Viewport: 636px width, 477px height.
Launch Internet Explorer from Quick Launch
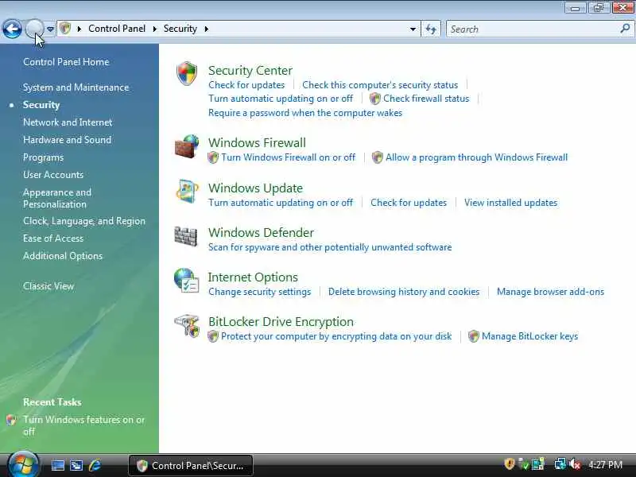coord(95,465)
